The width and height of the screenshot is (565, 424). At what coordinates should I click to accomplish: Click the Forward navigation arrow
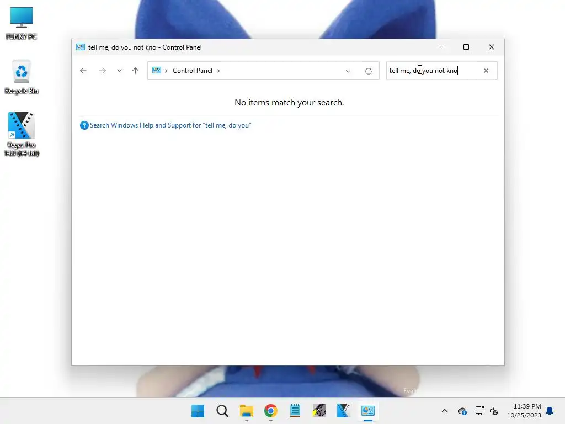coord(103,71)
